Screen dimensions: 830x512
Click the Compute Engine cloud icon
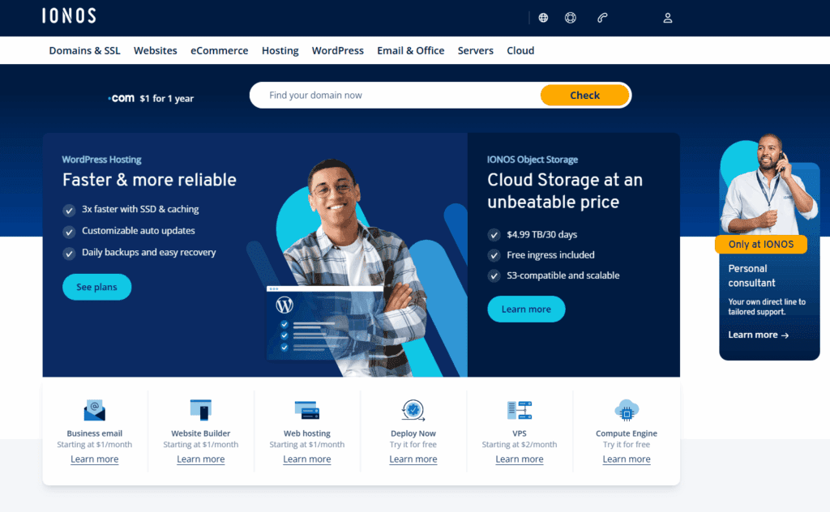tap(627, 410)
